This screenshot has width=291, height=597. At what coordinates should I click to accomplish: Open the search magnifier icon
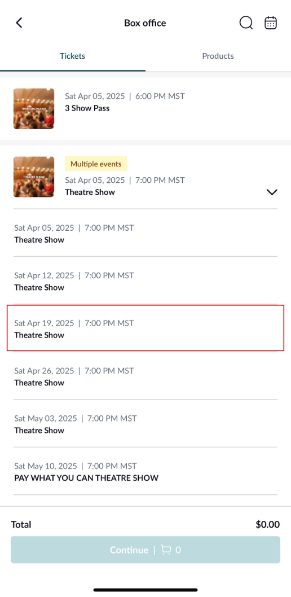(x=246, y=23)
